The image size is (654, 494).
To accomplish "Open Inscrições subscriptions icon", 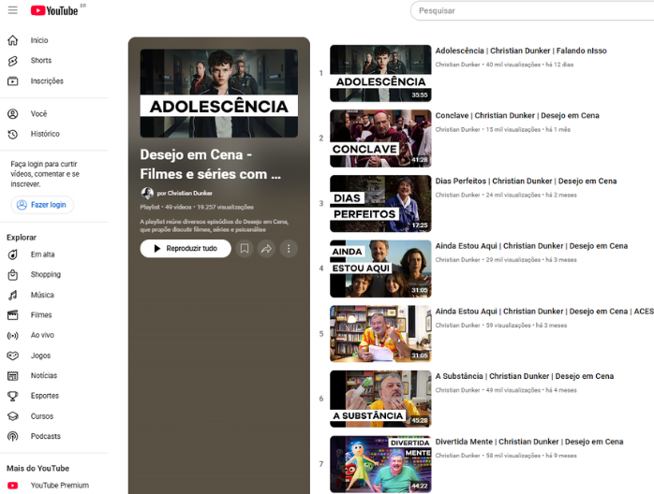I will [13, 80].
